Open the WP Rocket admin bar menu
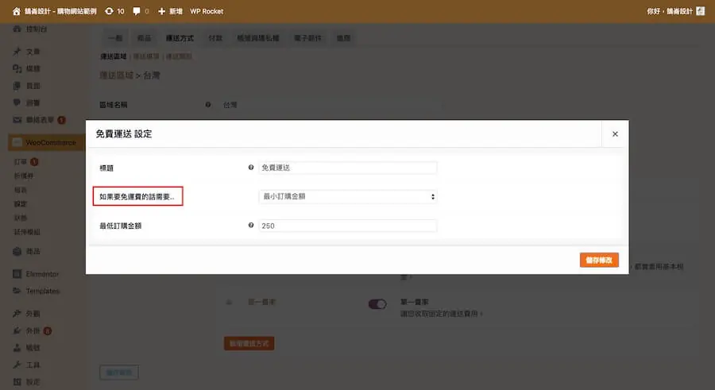Viewport: 715px width, 390px height. 207,11
